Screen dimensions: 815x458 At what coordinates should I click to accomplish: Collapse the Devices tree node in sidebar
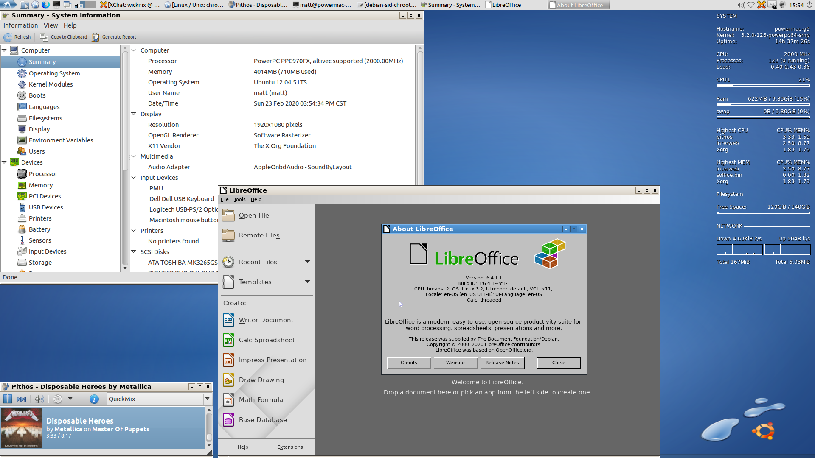coord(4,162)
